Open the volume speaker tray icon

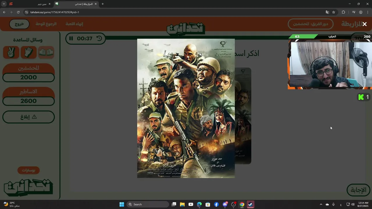click(353, 204)
